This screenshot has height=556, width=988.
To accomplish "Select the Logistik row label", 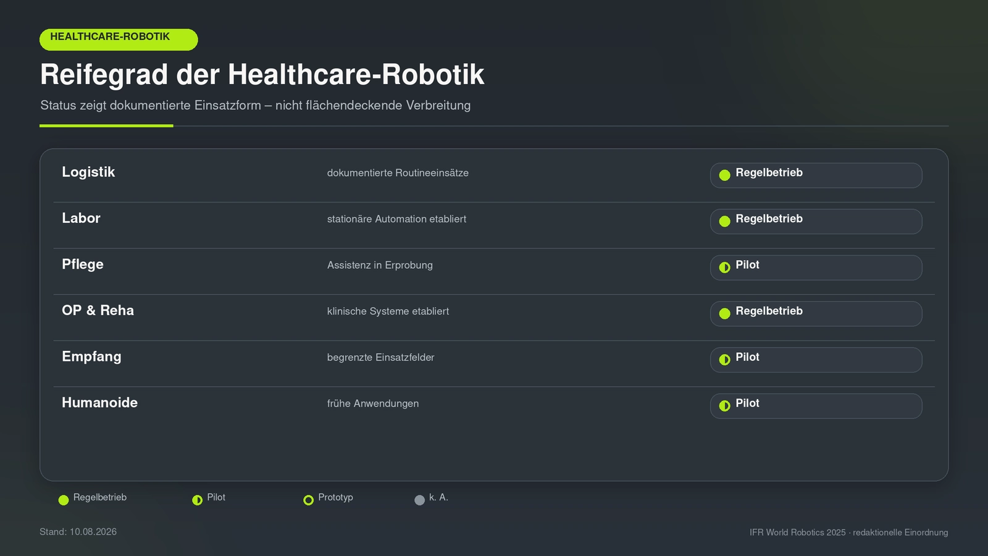I will point(88,172).
